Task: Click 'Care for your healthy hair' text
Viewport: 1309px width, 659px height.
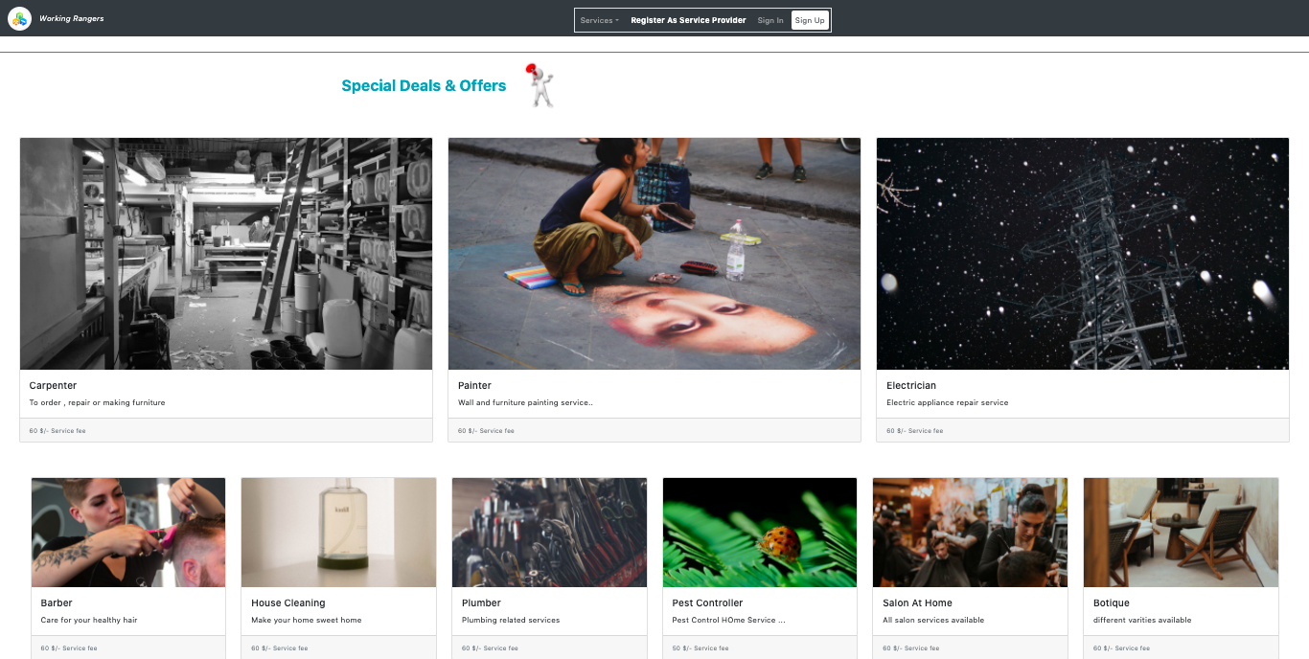Action: pos(89,620)
